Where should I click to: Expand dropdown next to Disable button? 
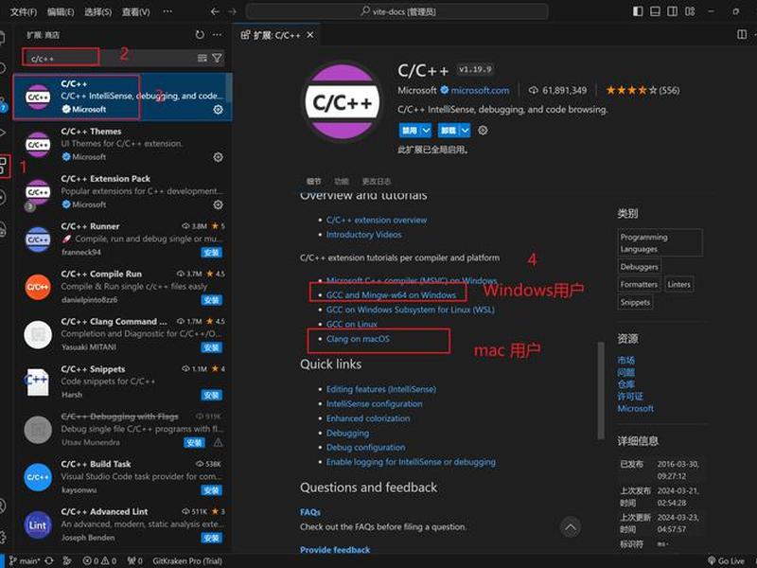pos(427,131)
